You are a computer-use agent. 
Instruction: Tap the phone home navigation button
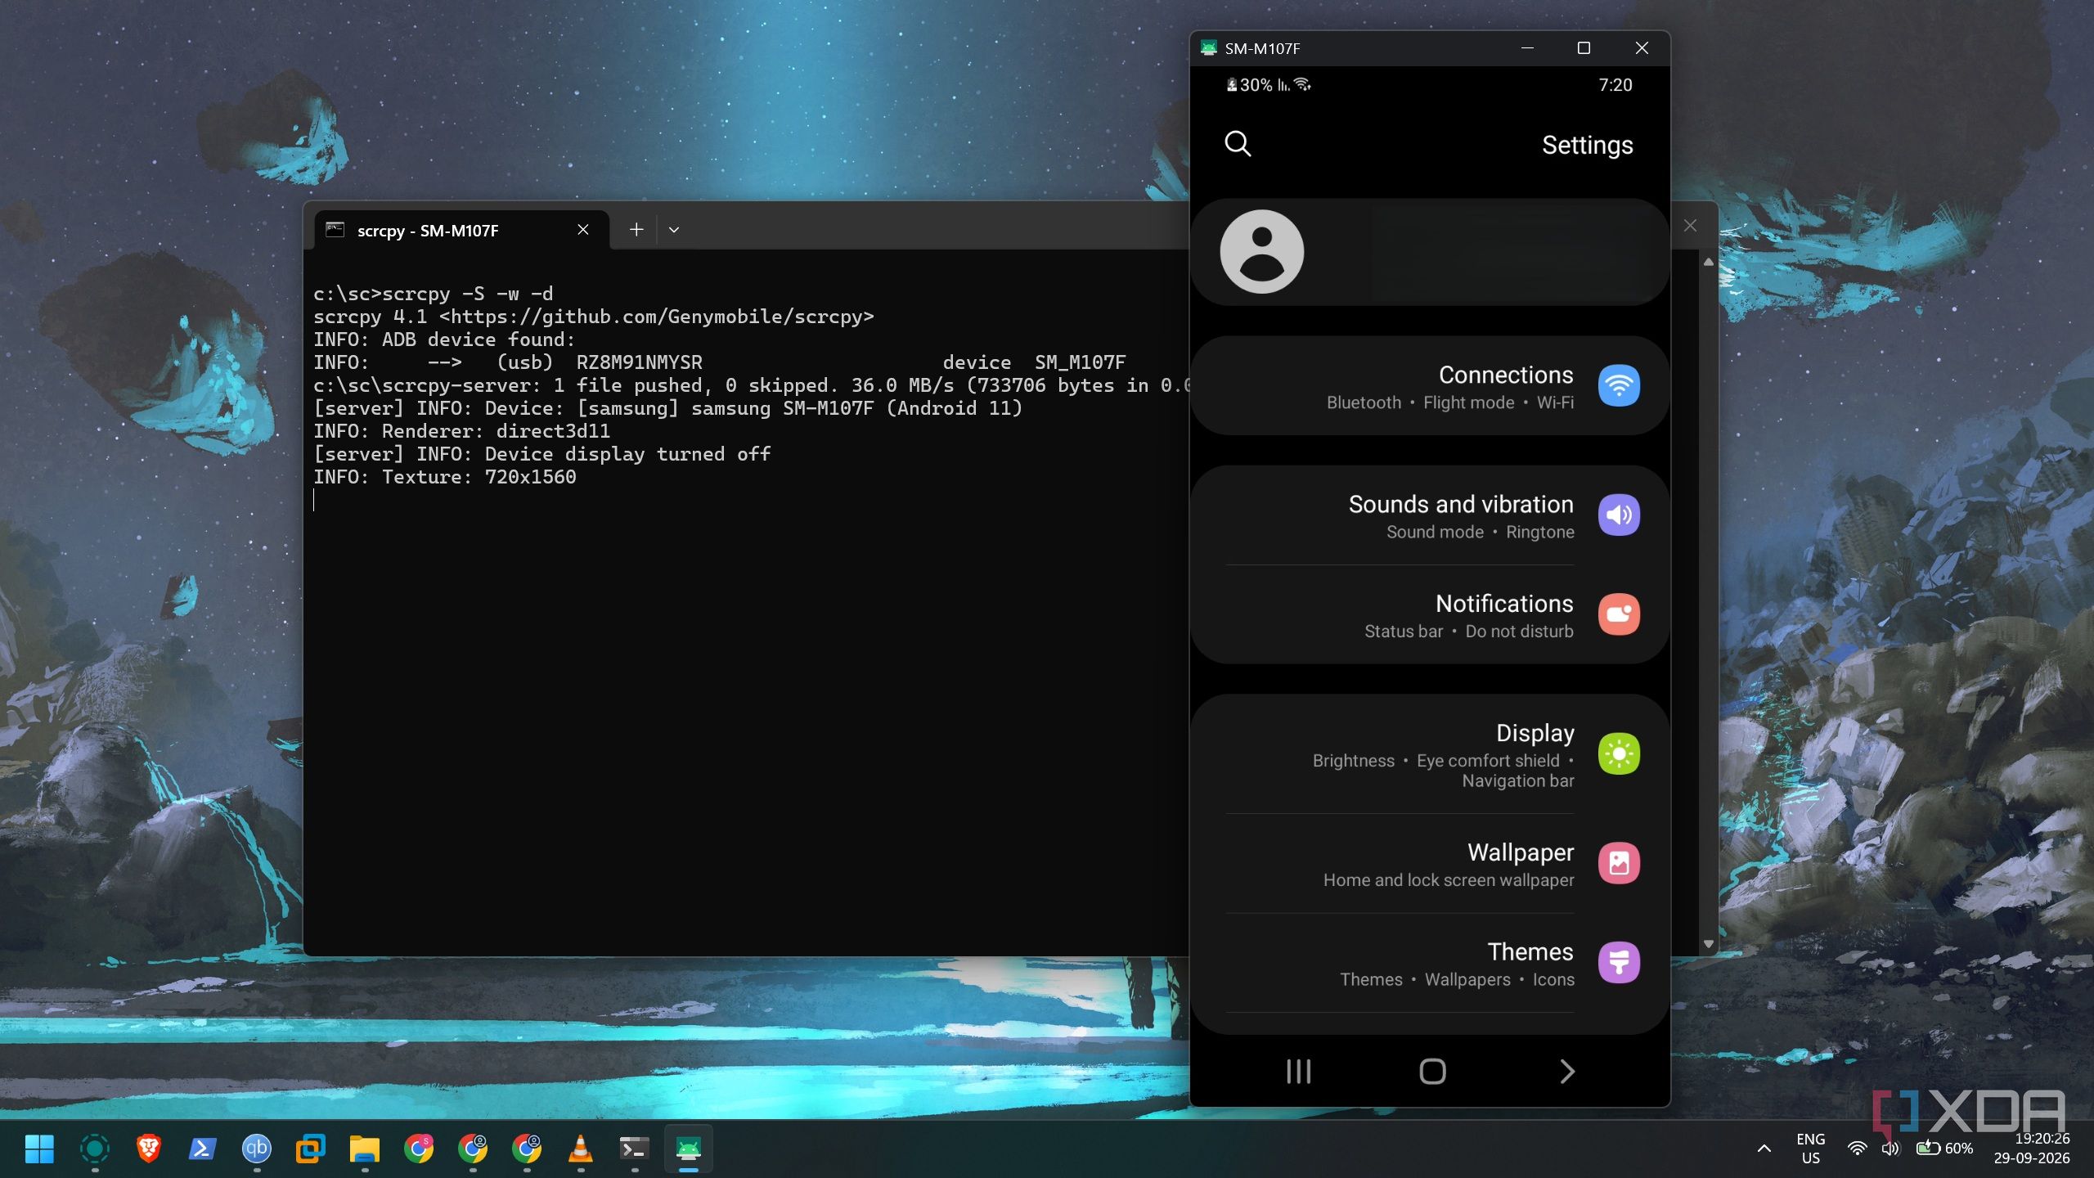point(1432,1072)
